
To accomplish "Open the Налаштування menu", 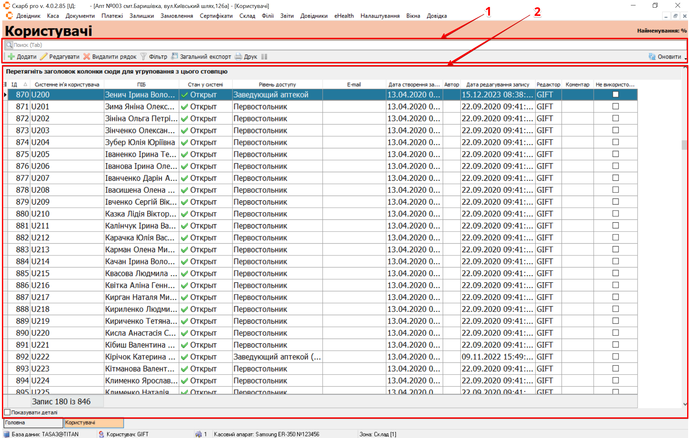I will tap(380, 16).
